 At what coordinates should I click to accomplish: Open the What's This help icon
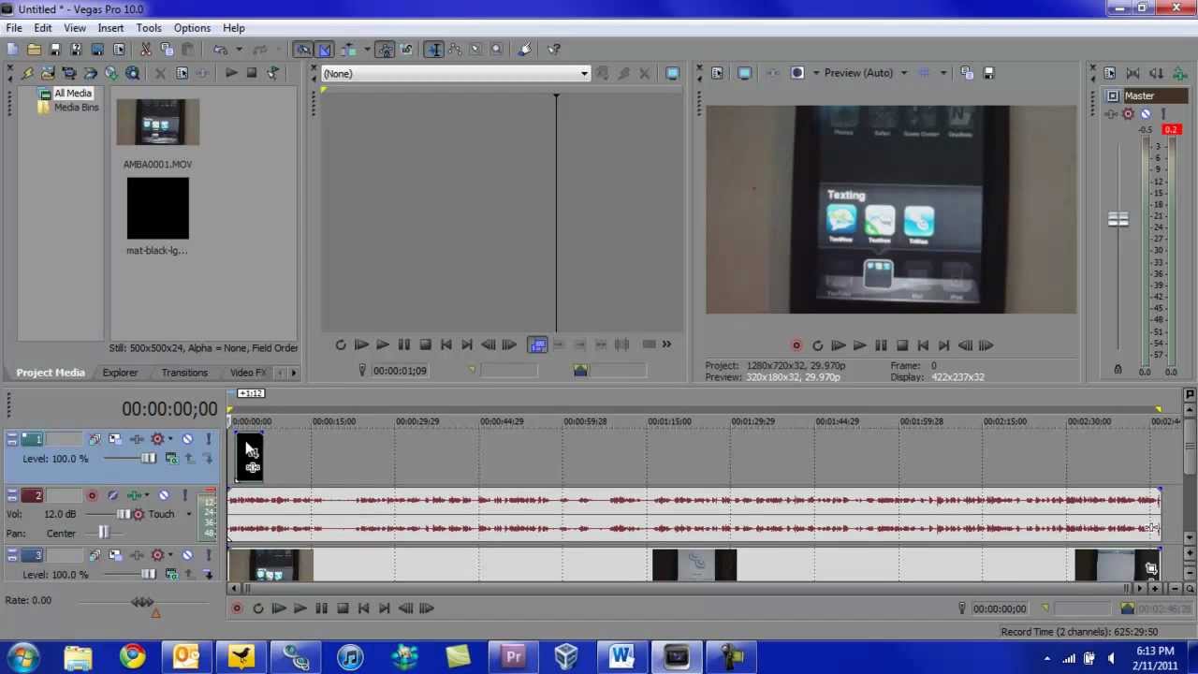[554, 50]
